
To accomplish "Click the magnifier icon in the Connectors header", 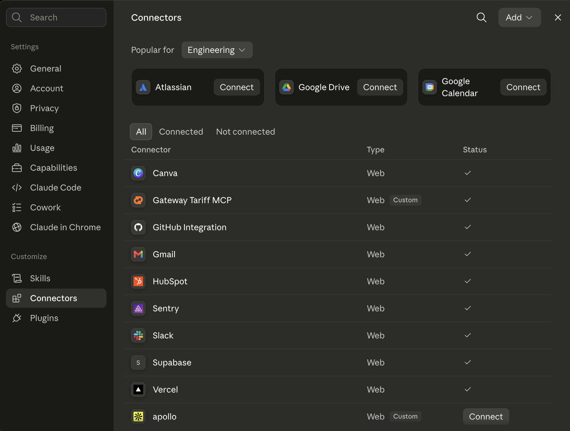I will pyautogui.click(x=481, y=17).
